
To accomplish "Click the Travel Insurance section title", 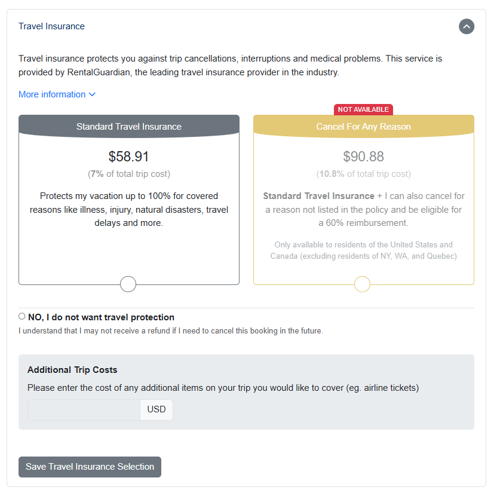I will [x=51, y=26].
